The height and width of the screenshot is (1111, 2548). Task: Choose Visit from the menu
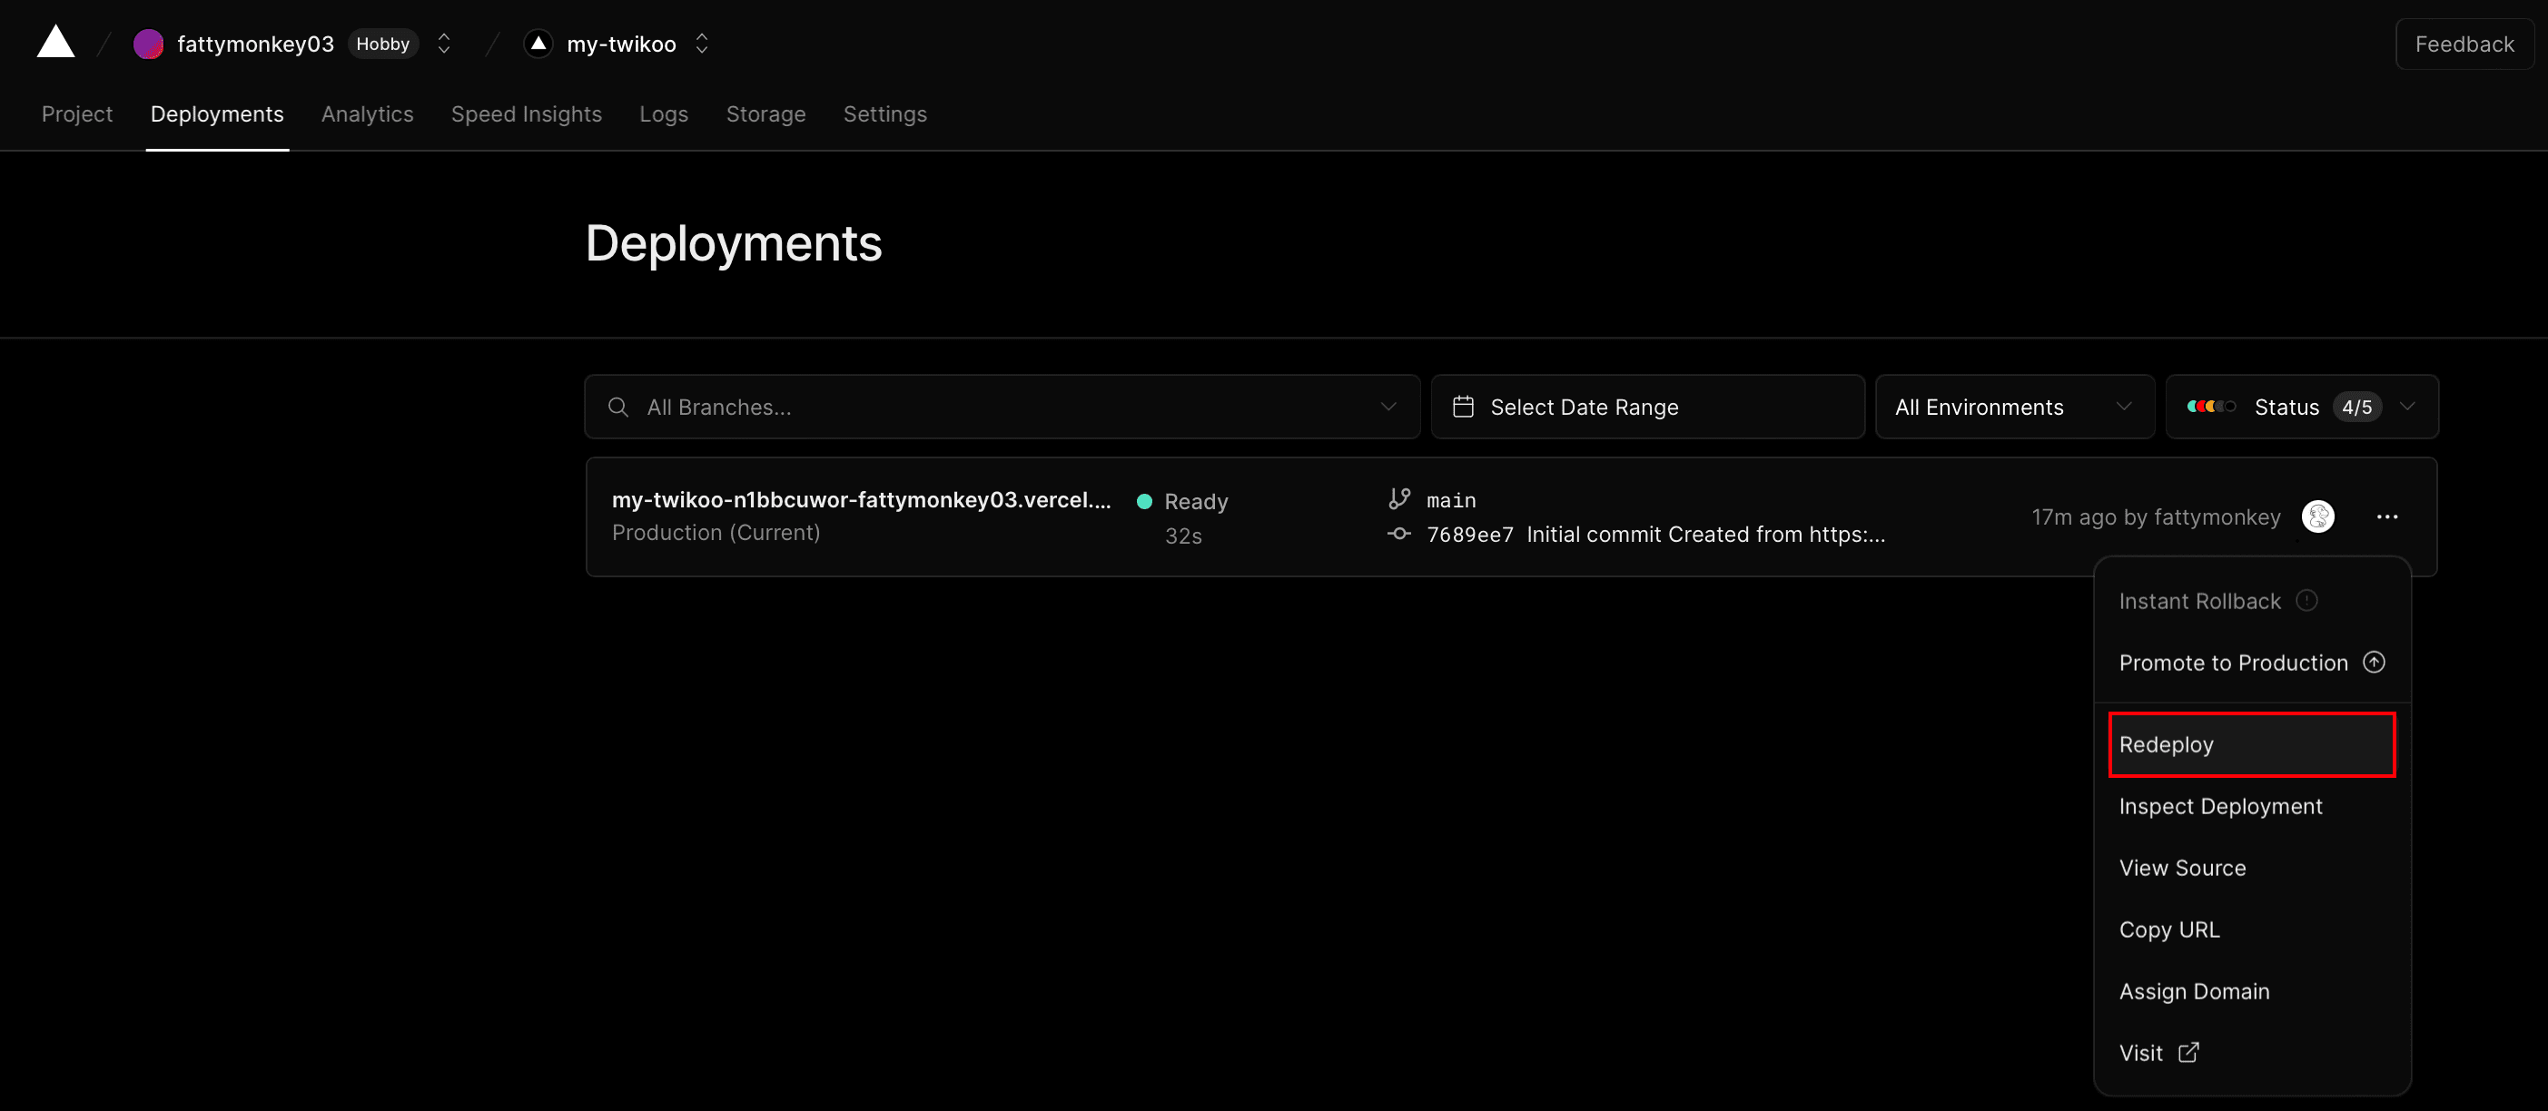[x=2252, y=1053]
